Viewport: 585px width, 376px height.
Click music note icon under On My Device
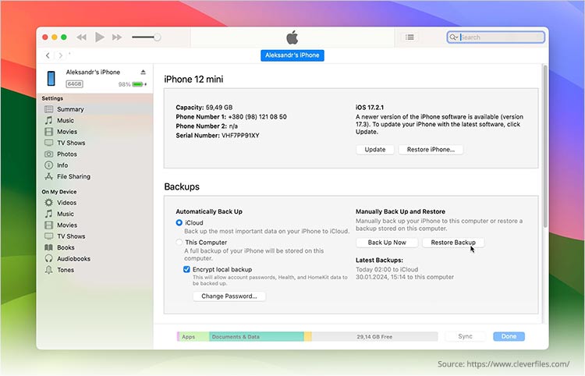pos(48,214)
